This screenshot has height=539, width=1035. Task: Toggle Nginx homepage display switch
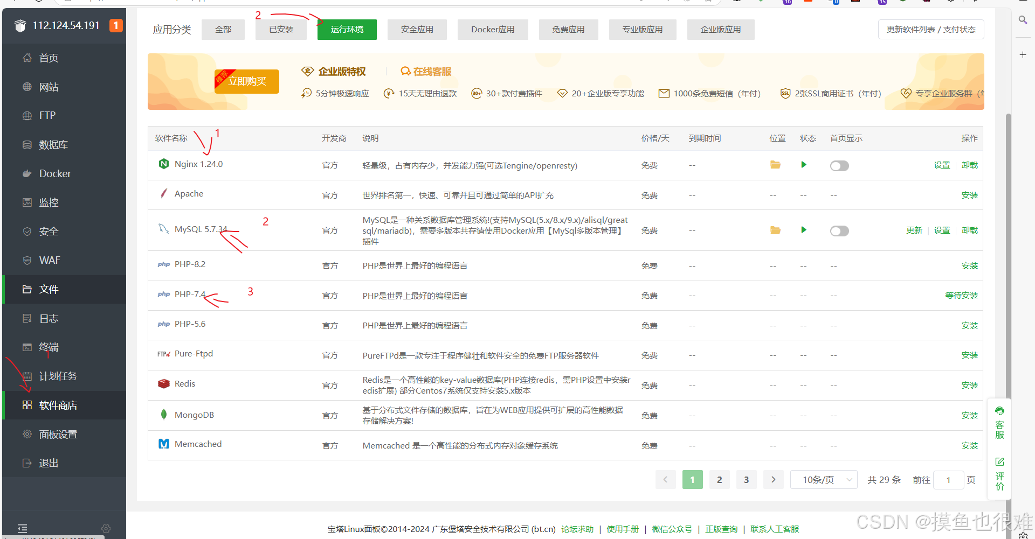coord(839,166)
